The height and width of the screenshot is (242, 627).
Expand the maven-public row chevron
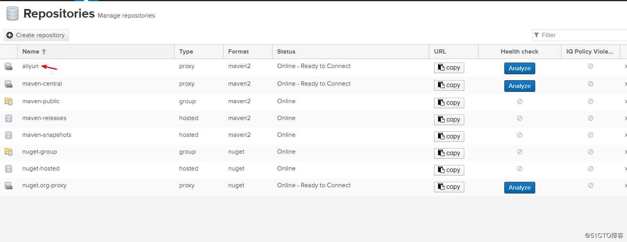625,102
